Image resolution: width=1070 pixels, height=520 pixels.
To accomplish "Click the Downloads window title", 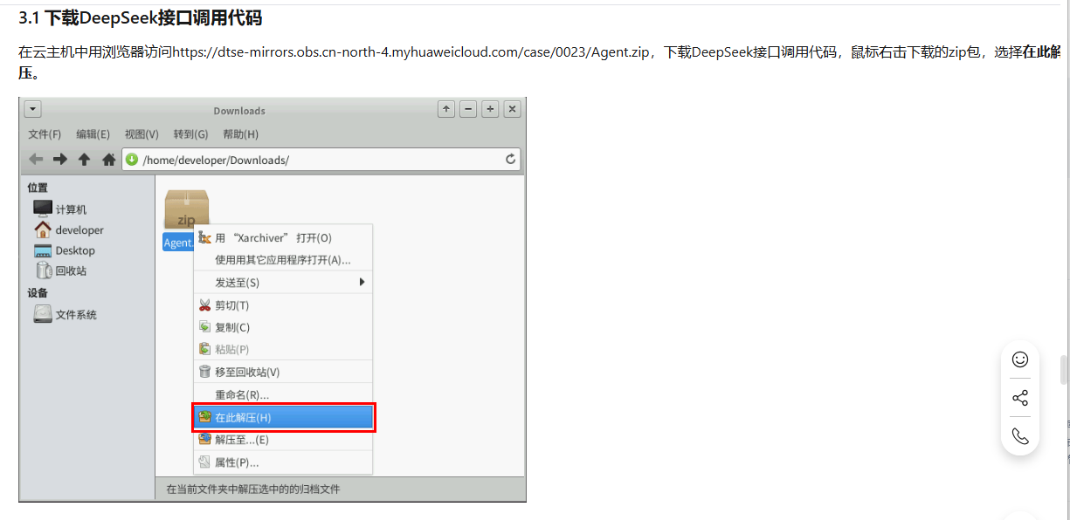I will point(239,111).
